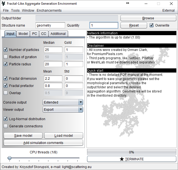Image resolution: width=178 pixels, height=170 pixels.
Task: Click Add simulation comments button
Action: click(x=43, y=143)
